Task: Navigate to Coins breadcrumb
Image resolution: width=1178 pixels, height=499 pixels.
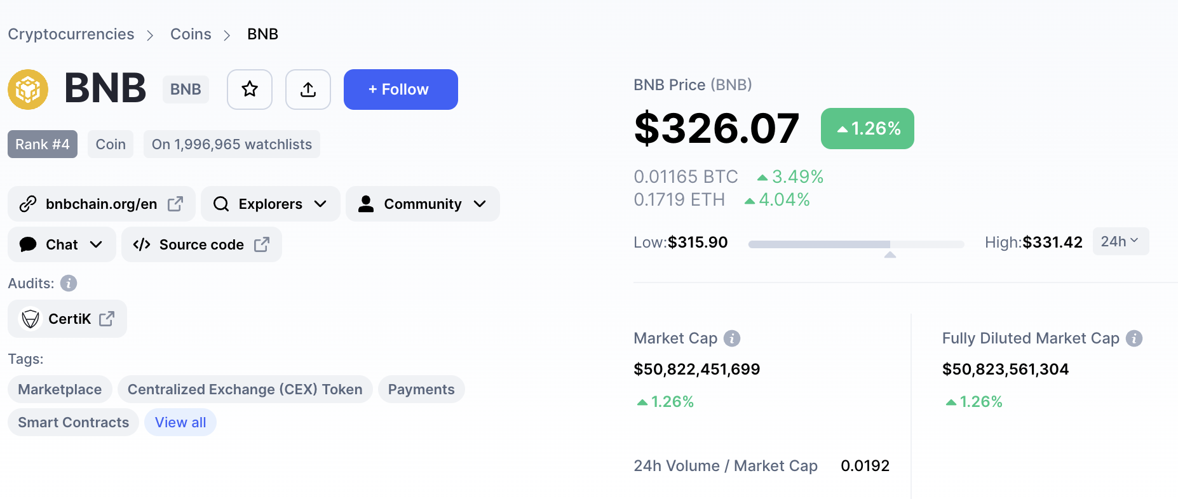Action: point(191,34)
